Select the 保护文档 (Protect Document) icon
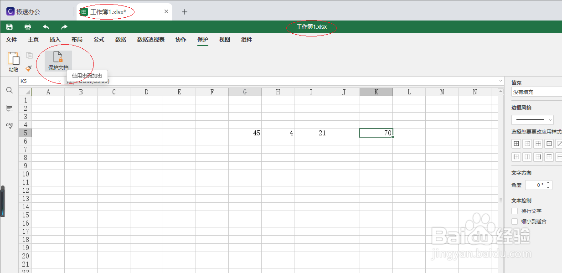The image size is (562, 273). (57, 61)
